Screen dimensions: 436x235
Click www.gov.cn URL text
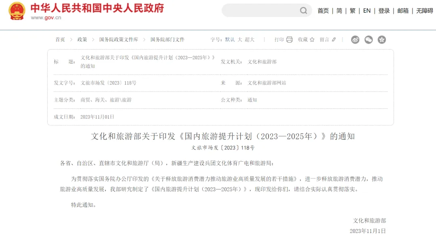click(x=46, y=17)
